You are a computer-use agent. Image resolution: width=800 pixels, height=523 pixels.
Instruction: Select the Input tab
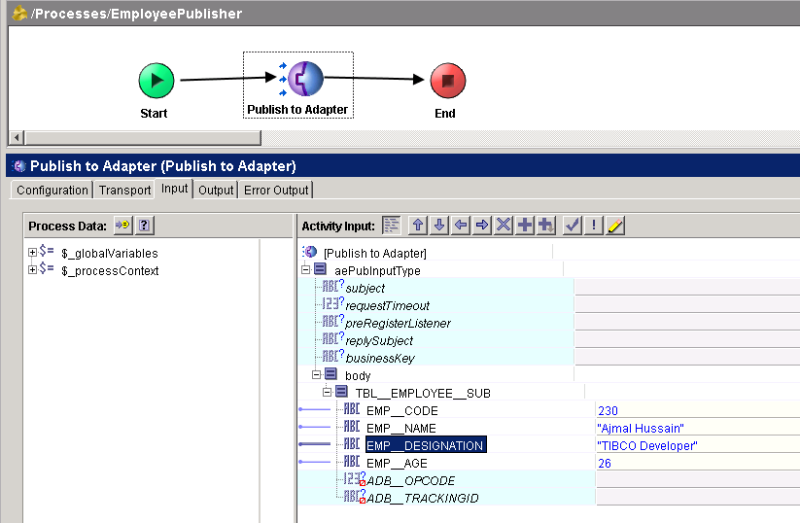coord(175,189)
